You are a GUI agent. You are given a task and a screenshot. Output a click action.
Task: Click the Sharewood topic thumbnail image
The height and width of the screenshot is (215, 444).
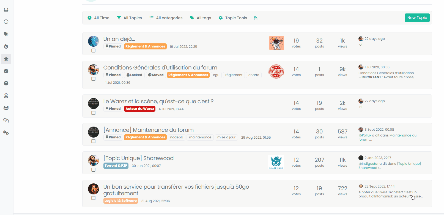[276, 162]
